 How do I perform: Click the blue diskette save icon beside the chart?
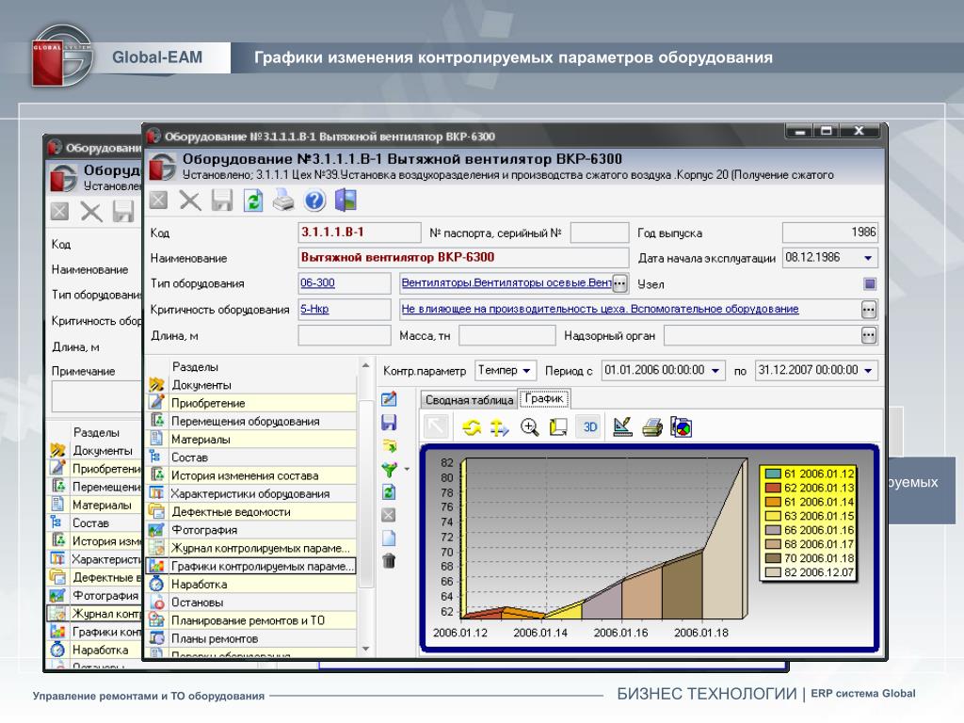[389, 423]
